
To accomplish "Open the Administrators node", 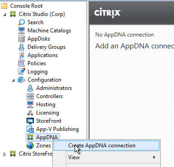I will point(54,88).
